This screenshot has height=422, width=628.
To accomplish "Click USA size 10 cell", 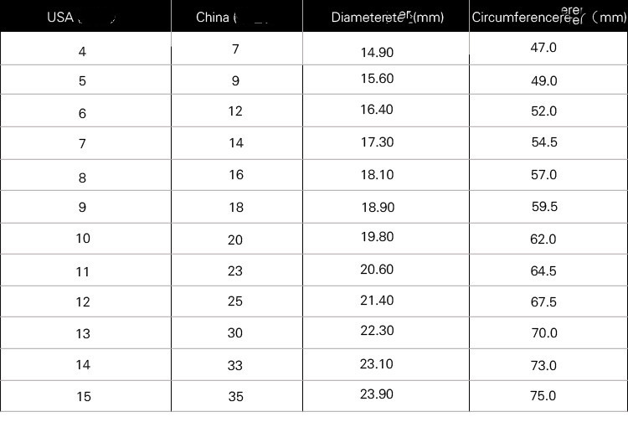I will pos(82,239).
